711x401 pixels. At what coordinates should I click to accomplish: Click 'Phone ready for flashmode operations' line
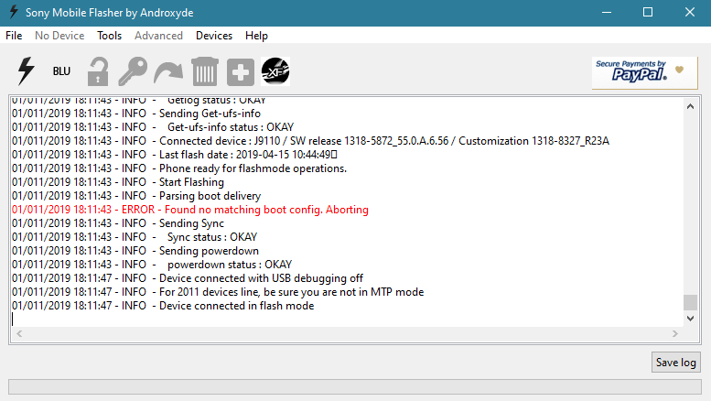click(179, 168)
